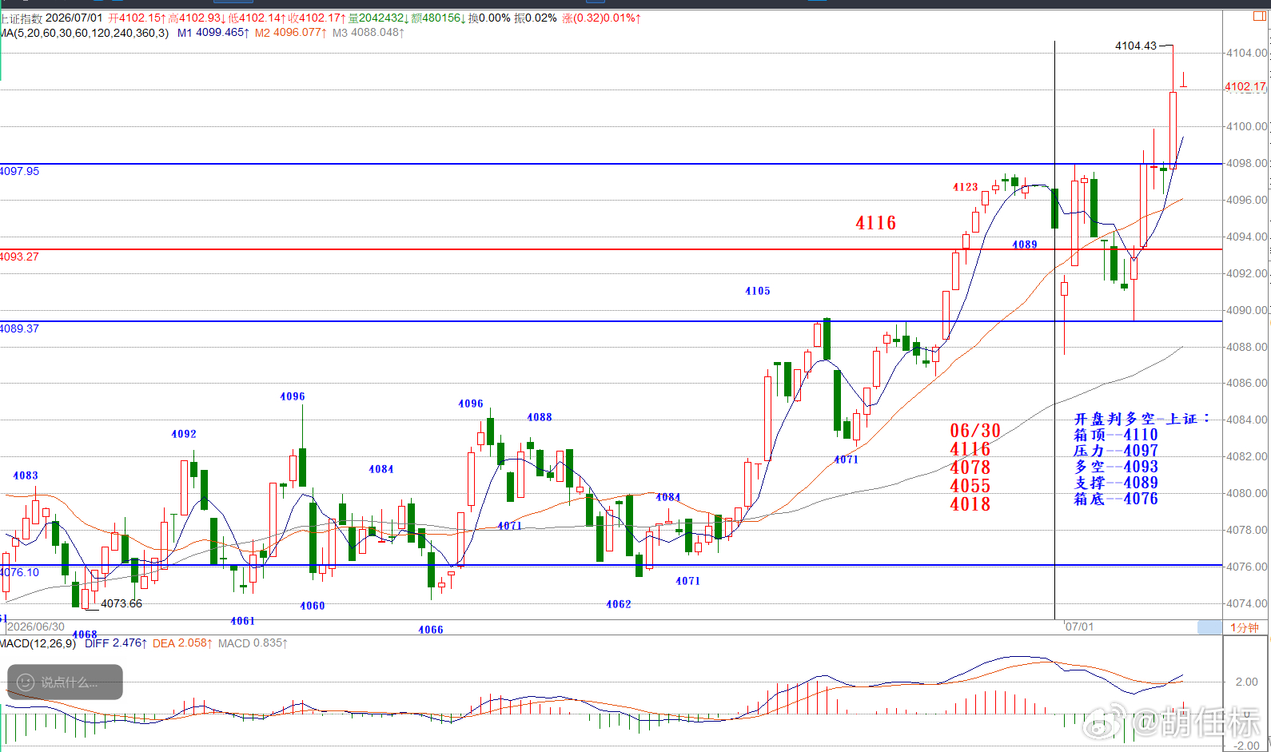Image resolution: width=1271 pixels, height=752 pixels.
Task: Click the turnover value 额480156
Action: coord(439,18)
